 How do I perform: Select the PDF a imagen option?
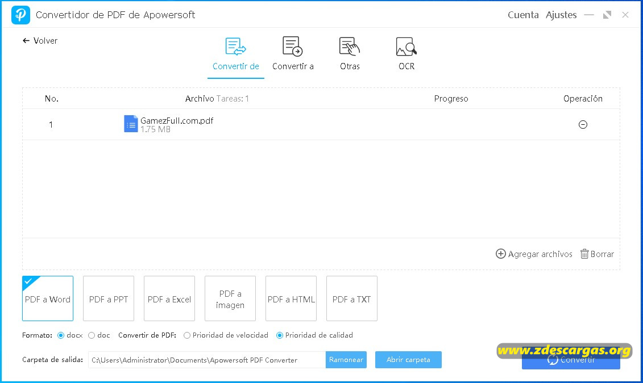point(230,298)
